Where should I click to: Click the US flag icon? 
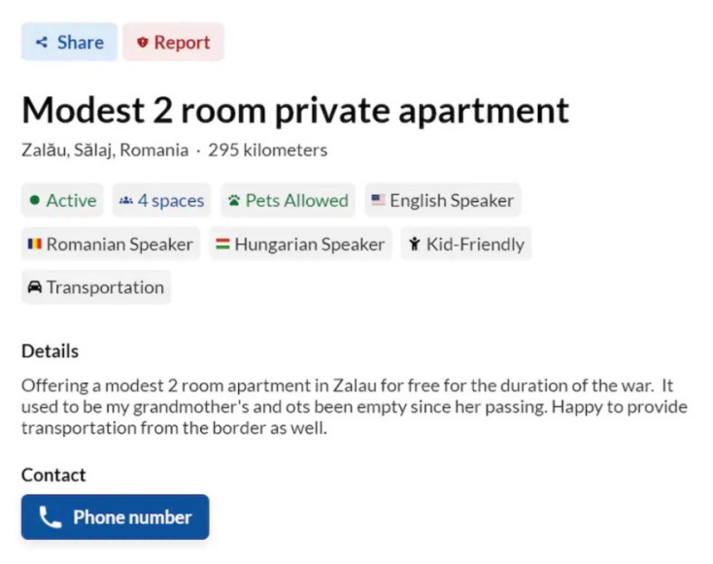point(378,201)
